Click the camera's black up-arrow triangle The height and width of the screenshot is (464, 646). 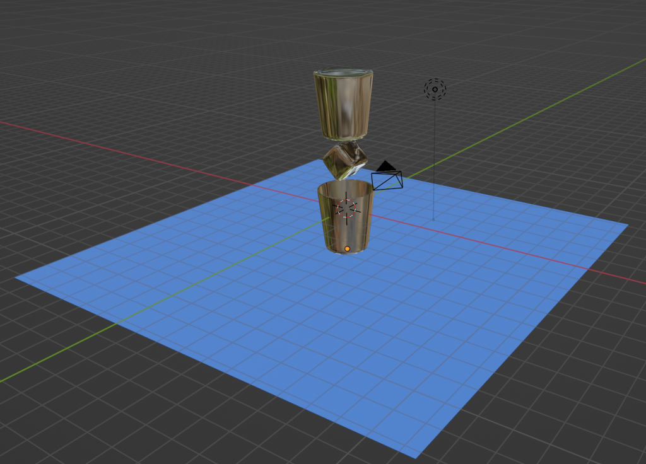[386, 166]
